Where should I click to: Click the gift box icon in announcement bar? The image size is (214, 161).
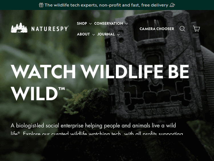(41, 5)
